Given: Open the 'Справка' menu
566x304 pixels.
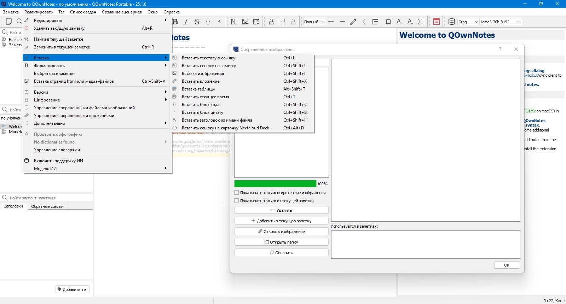Looking at the screenshot, I should tap(172, 12).
